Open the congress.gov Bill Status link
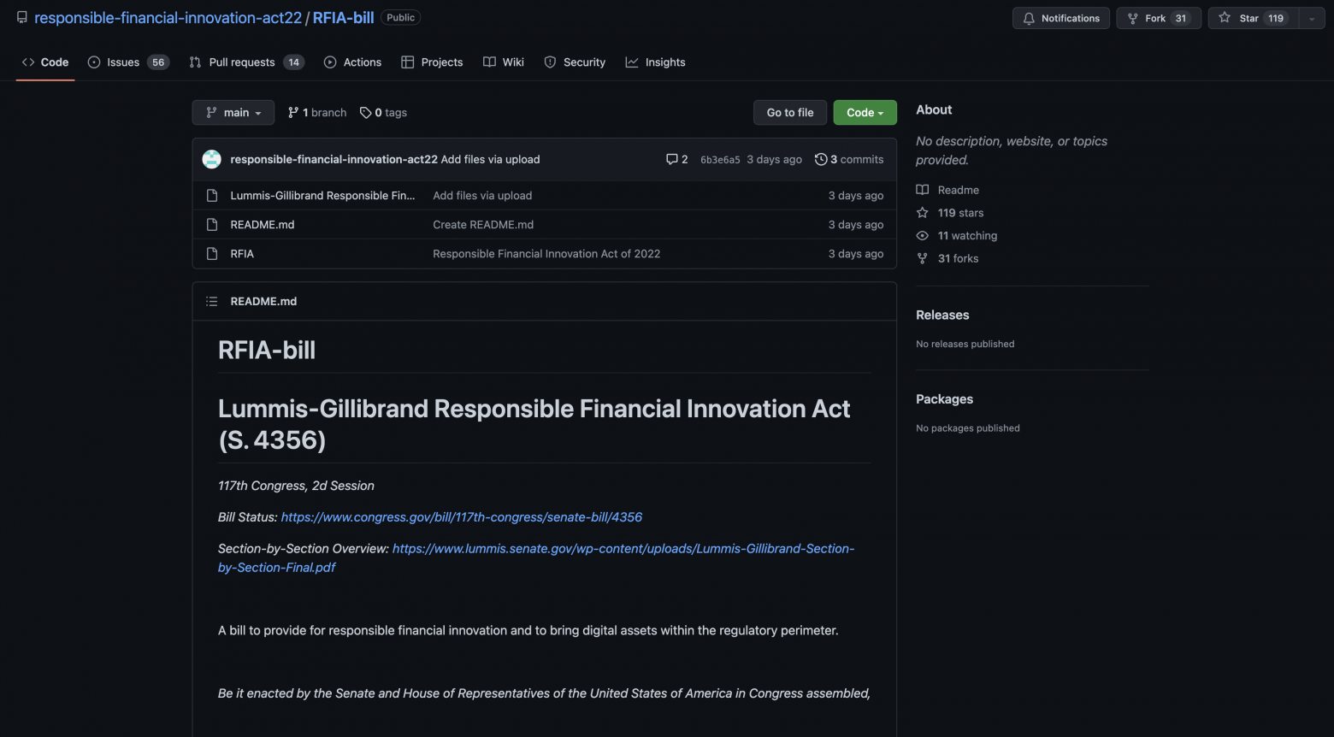Viewport: 1334px width, 737px height. coord(461,517)
